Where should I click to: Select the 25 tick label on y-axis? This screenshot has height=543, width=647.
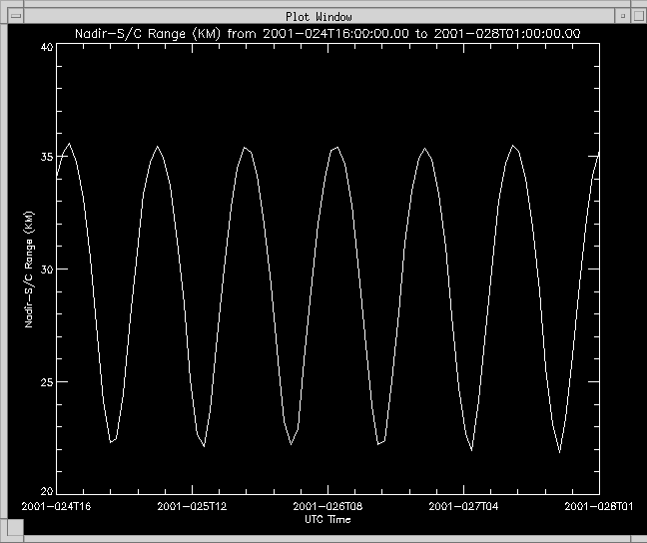click(45, 381)
